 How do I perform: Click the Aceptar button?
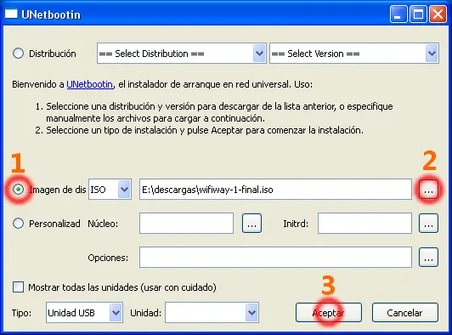pyautogui.click(x=329, y=313)
